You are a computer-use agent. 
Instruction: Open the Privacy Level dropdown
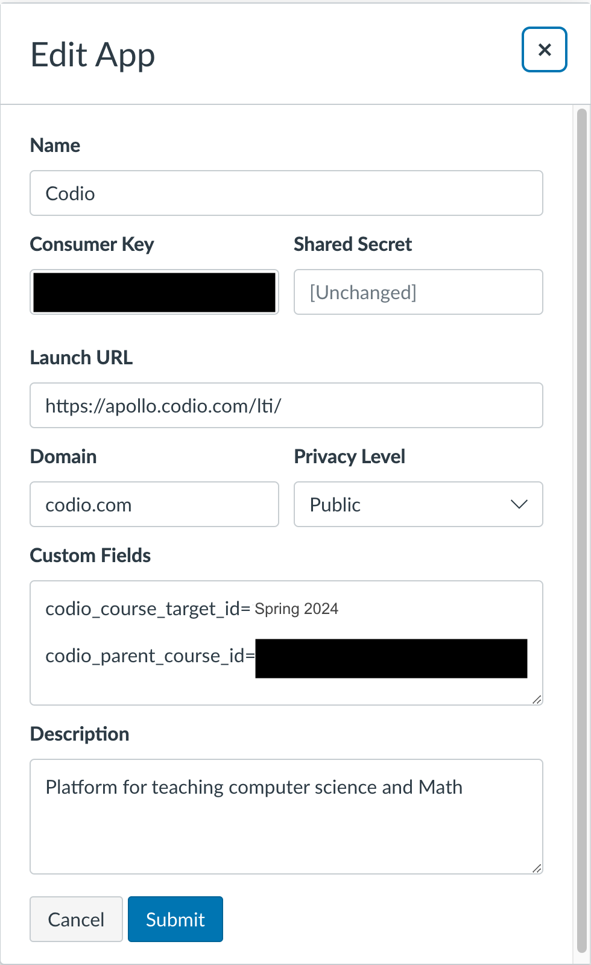[419, 504]
